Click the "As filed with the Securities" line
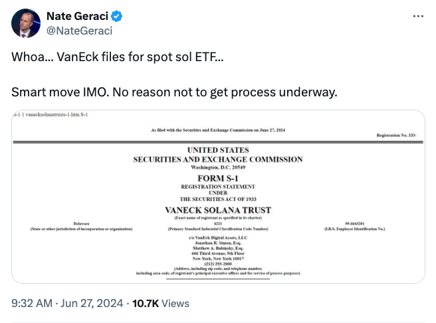Screen dimensions: 436x323 click(x=217, y=130)
